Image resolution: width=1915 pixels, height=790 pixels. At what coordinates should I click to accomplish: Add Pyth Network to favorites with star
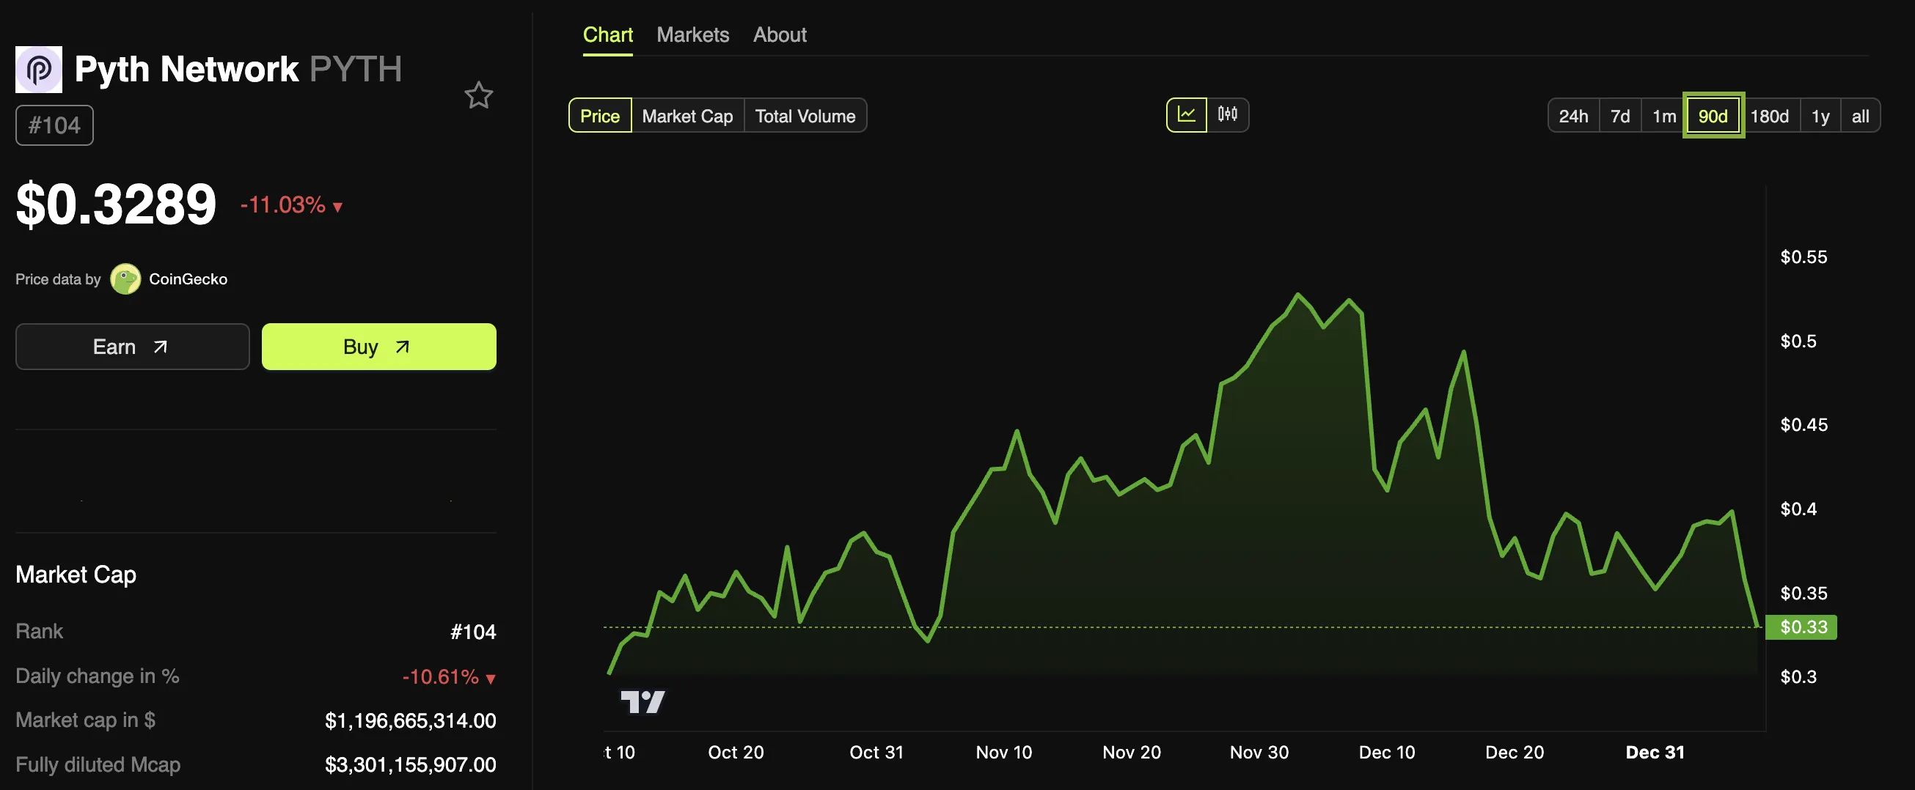(x=479, y=95)
